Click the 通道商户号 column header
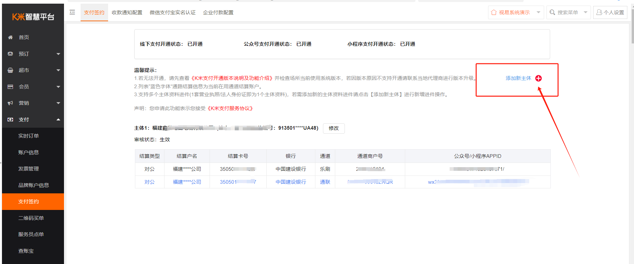This screenshot has width=634, height=264. [370, 156]
